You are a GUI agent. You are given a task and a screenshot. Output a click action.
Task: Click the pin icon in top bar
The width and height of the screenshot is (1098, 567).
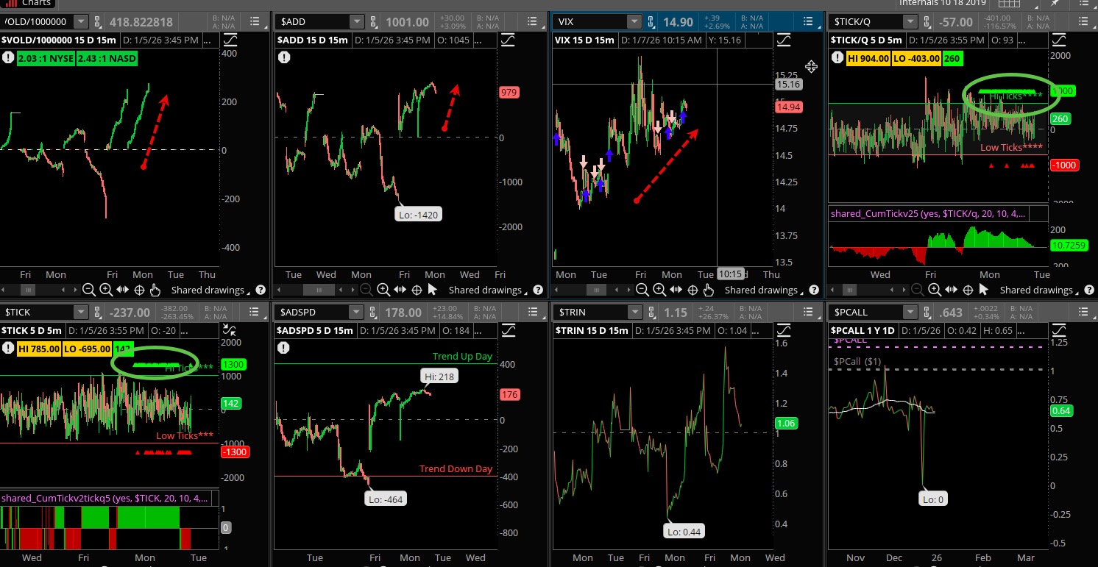click(x=1054, y=4)
